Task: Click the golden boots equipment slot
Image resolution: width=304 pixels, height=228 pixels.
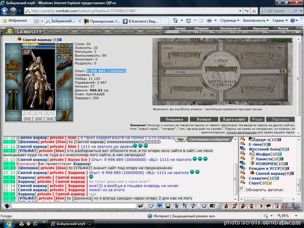Action: (x=64, y=116)
